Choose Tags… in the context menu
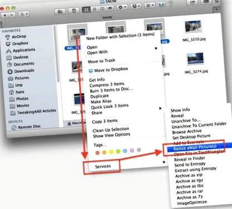 pyautogui.click(x=100, y=145)
